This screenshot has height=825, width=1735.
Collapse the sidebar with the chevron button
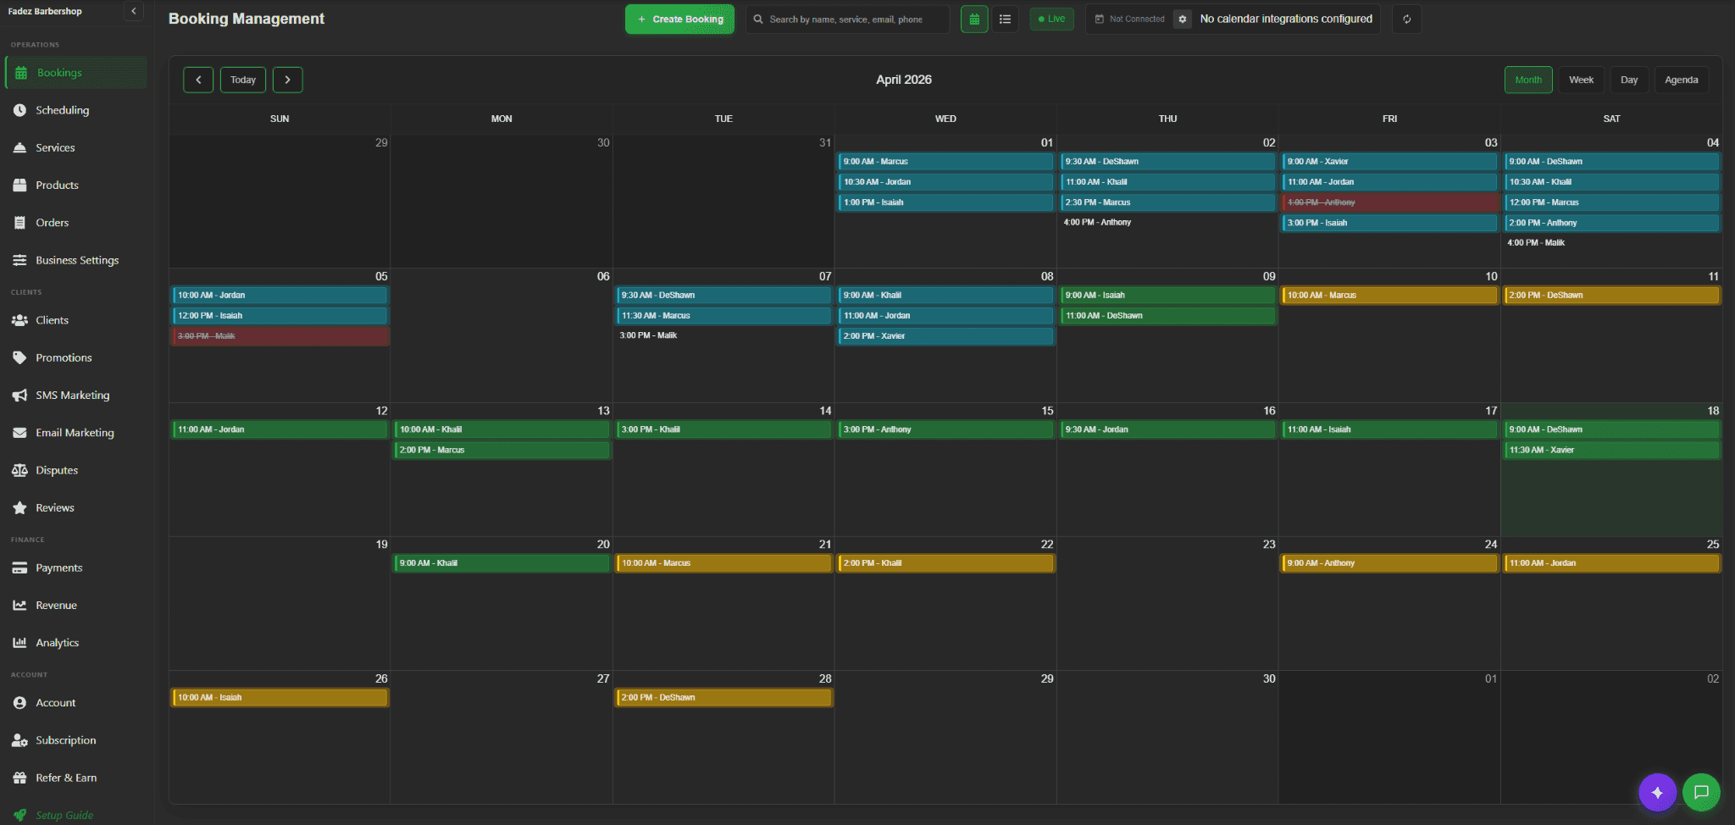[x=133, y=11]
